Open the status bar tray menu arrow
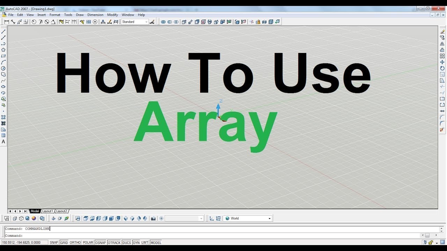Viewport: 447px width, 251px height. point(437,243)
